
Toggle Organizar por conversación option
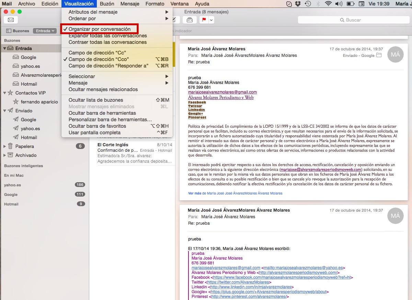point(100,29)
